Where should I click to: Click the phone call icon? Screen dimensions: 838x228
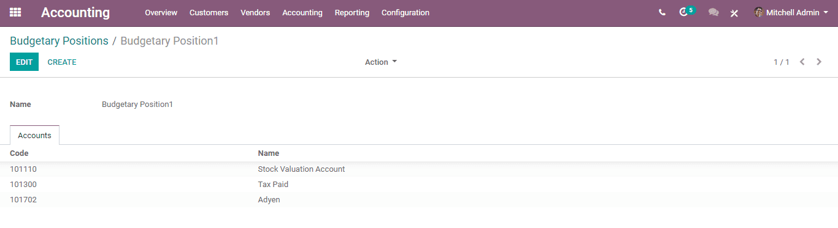coord(662,12)
